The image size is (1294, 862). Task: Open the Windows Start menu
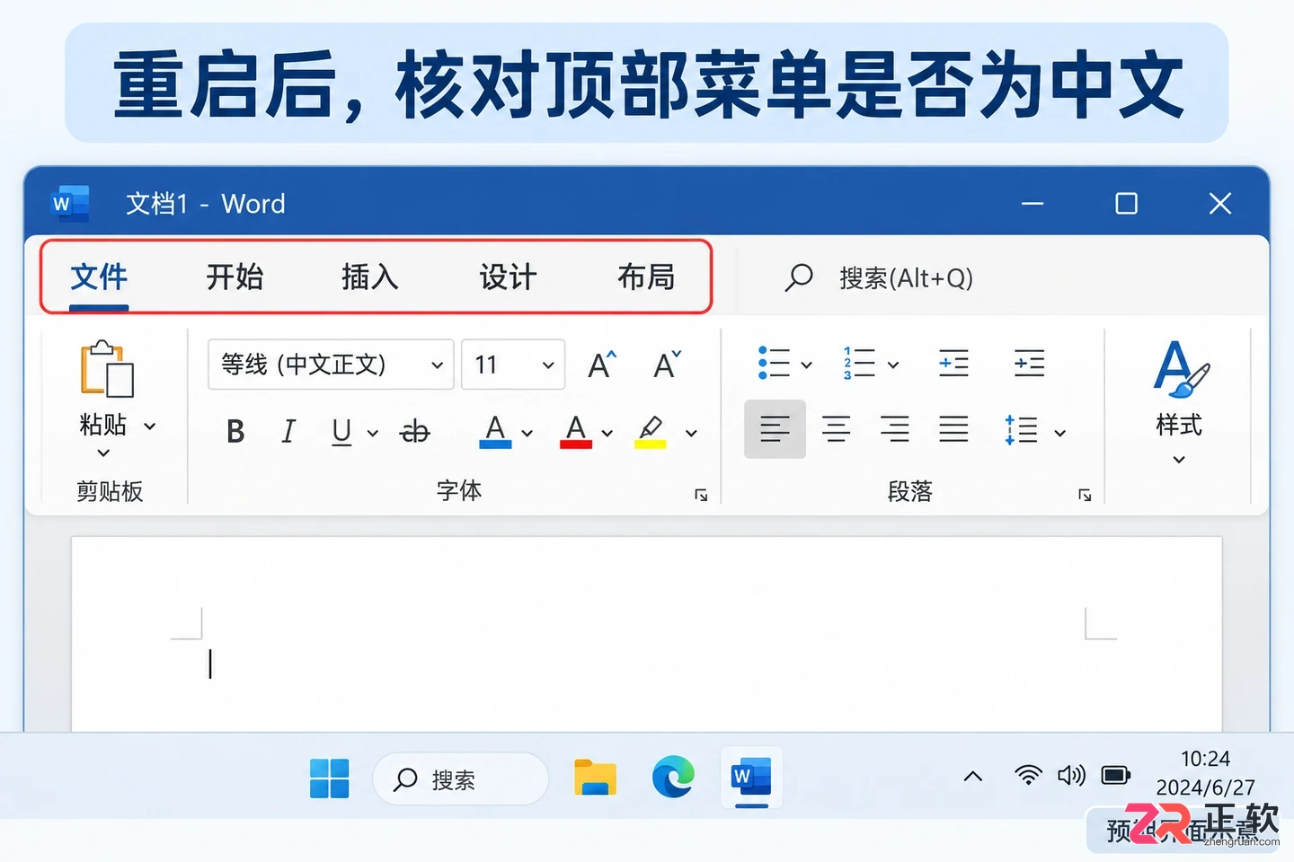point(329,778)
